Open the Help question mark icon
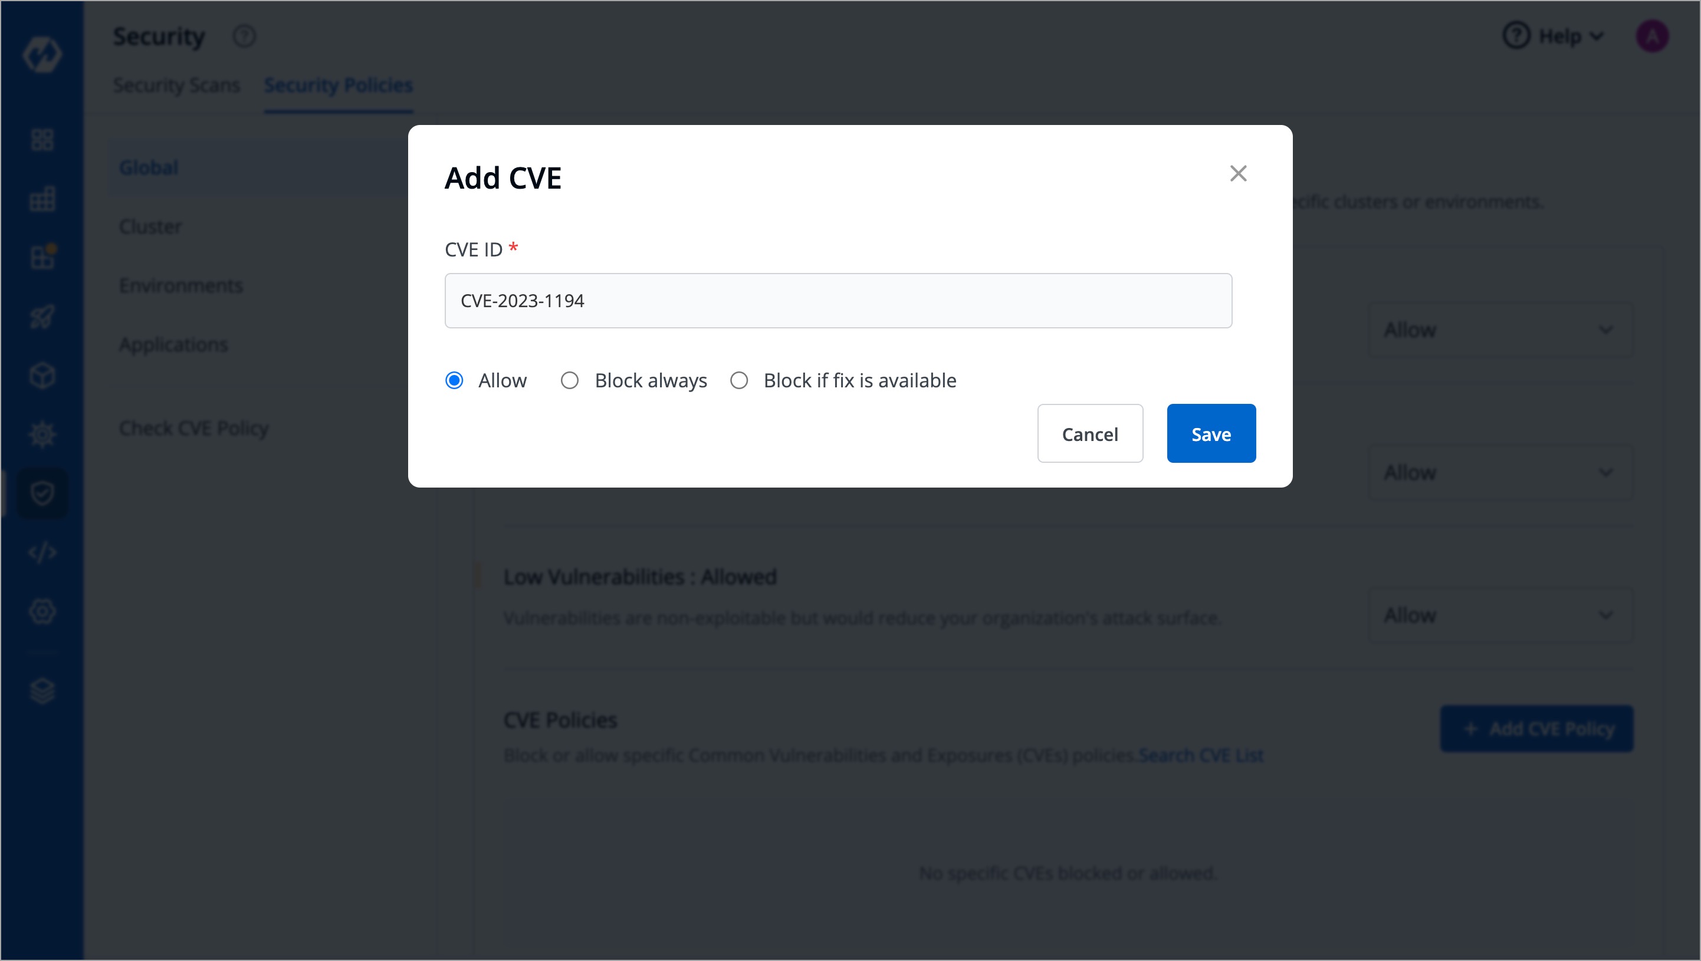This screenshot has width=1701, height=961. (x=1516, y=35)
